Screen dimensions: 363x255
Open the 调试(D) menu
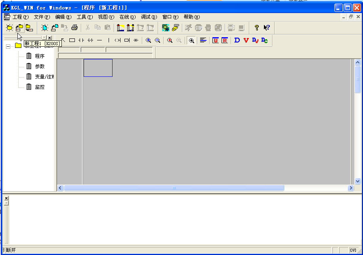(149, 17)
